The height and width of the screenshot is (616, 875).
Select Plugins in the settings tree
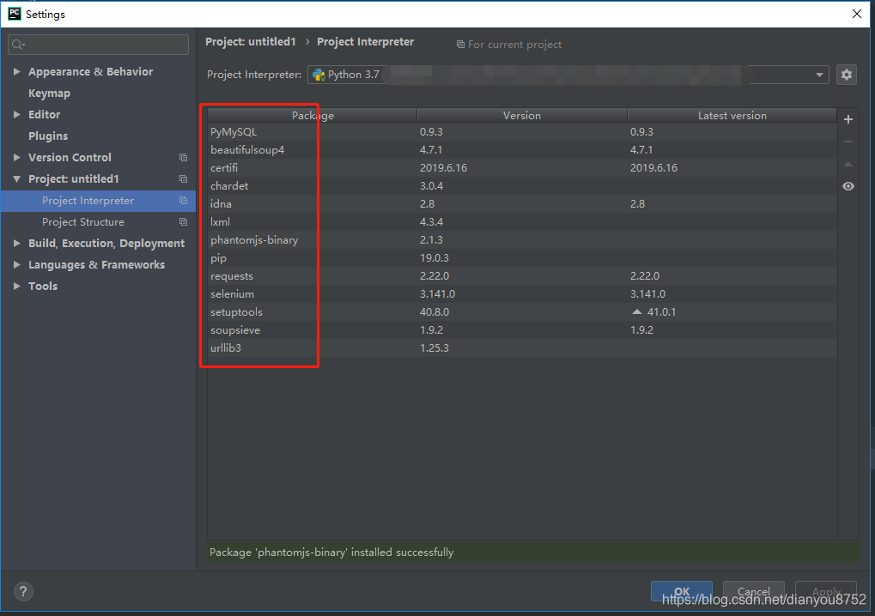48,136
